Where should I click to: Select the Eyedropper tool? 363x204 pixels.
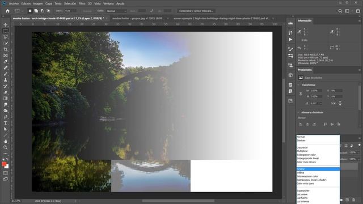(6, 62)
